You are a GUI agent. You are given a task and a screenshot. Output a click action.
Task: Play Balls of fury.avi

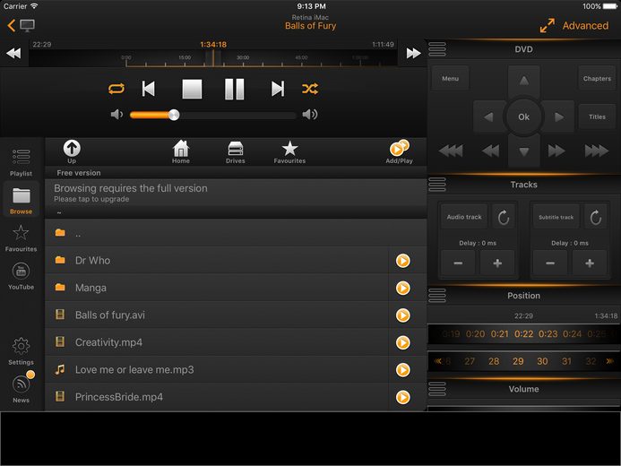(402, 315)
